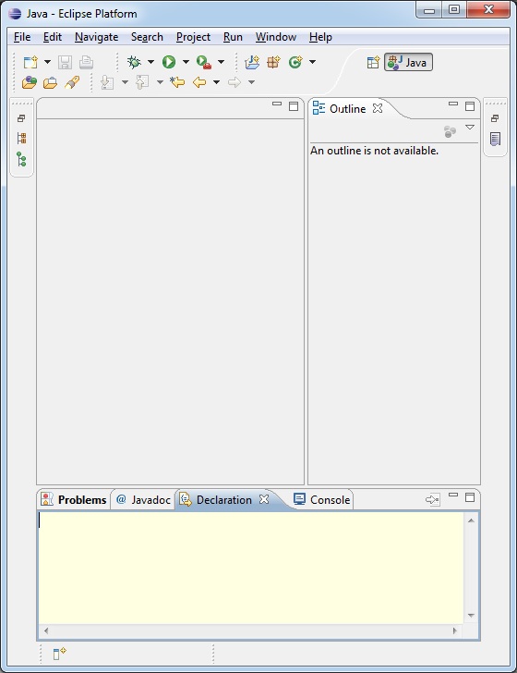This screenshot has height=673, width=517.
Task: Click the Declaration view scroll up arrow
Action: click(x=471, y=520)
